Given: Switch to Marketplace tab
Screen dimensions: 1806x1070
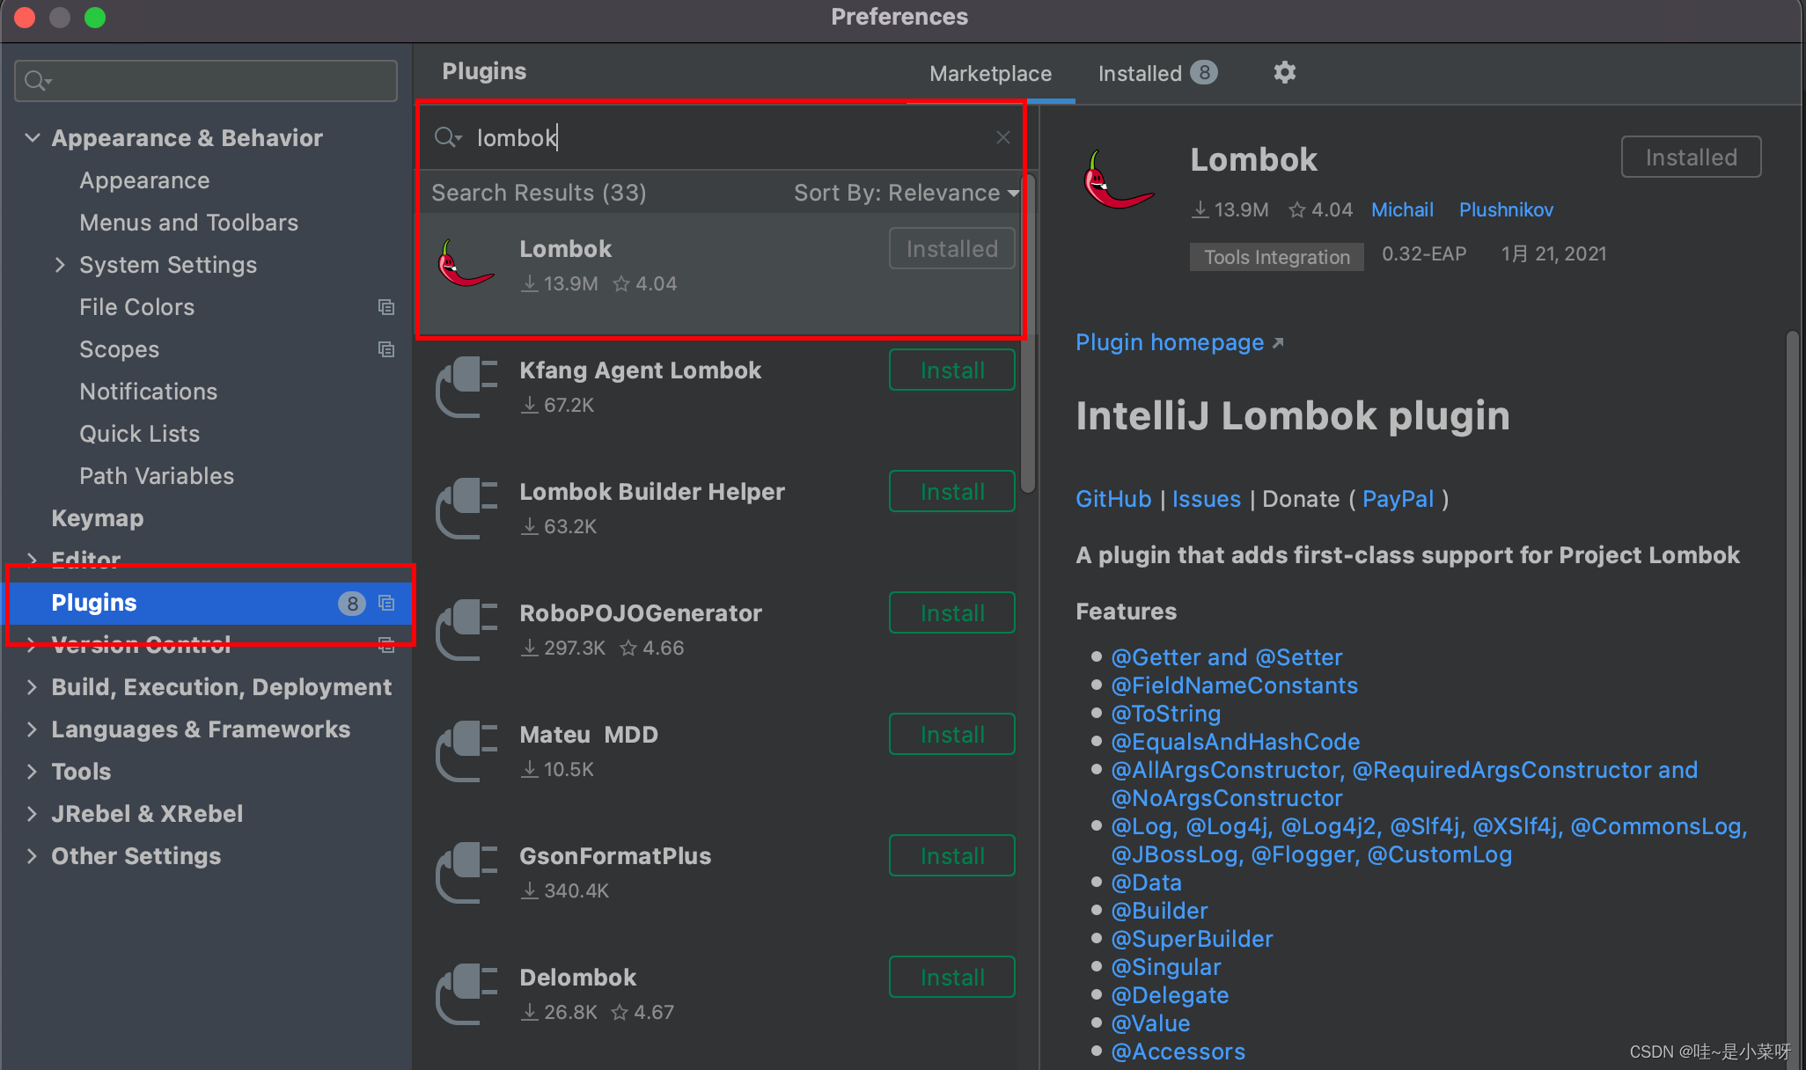Looking at the screenshot, I should point(990,74).
